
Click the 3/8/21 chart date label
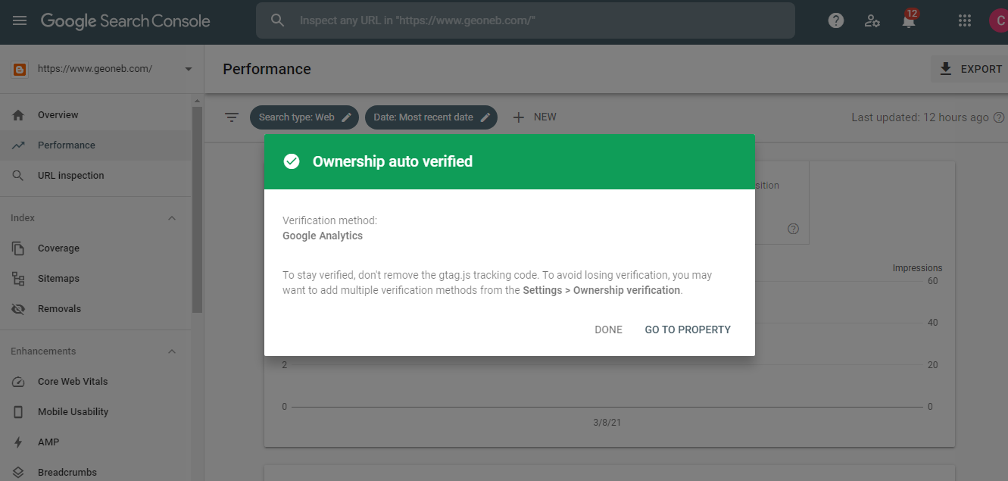(607, 422)
